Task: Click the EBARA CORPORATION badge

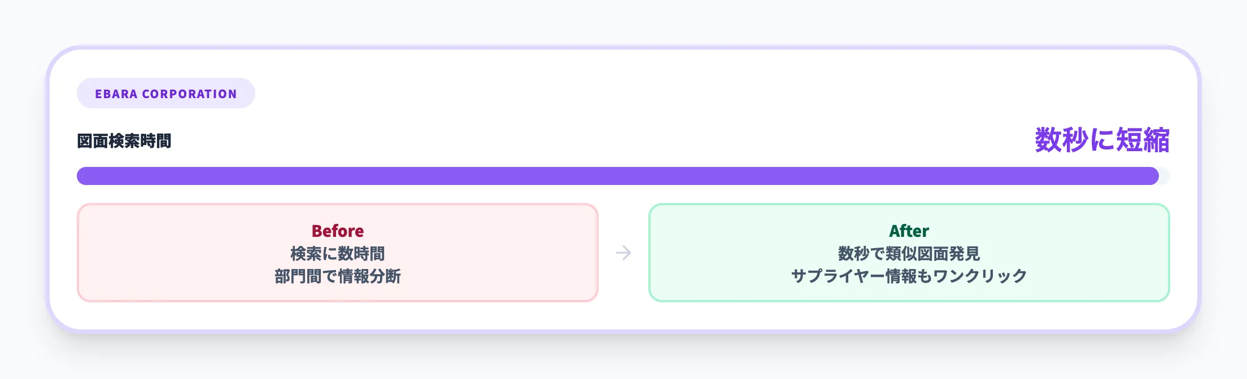Action: click(165, 94)
